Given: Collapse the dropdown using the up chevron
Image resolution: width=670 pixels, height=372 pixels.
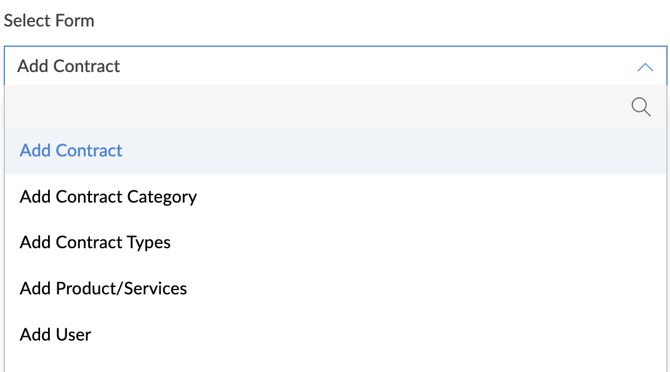Looking at the screenshot, I should click(x=645, y=67).
